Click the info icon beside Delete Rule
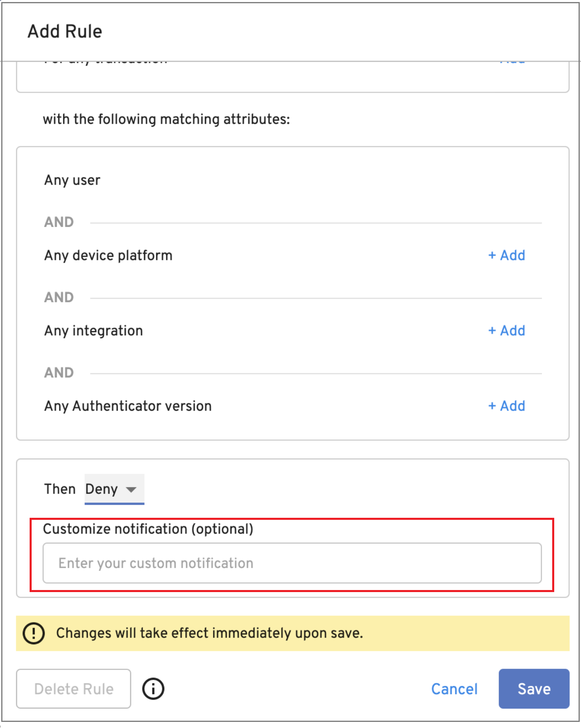Image resolution: width=581 pixels, height=728 pixels. click(153, 689)
